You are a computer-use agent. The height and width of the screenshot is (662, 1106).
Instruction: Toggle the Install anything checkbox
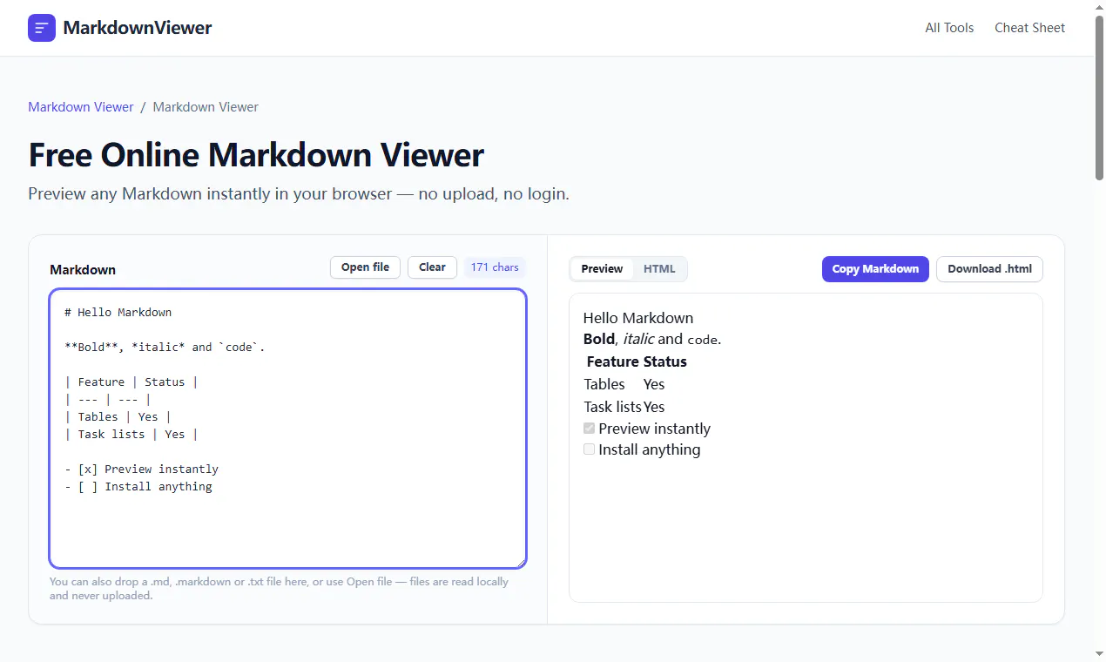click(590, 449)
